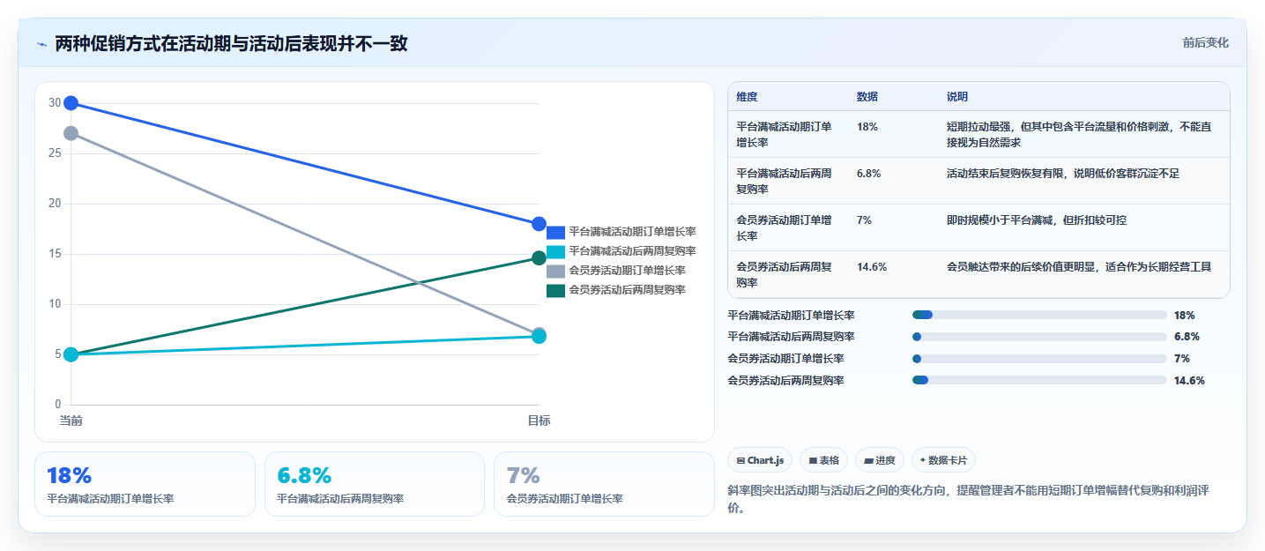Click the dark green end point near 14.6
The image size is (1265, 551).
(x=539, y=258)
